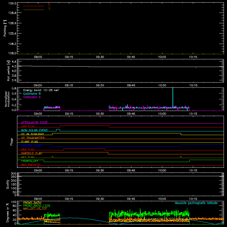Screen dimensions: 227x227
Task: Click the 3.6 tick on Roll period axis
Action: [x=14, y=80]
